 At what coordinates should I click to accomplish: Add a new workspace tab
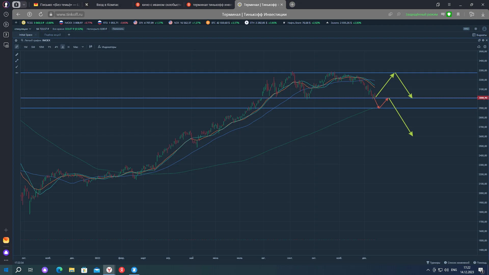(69, 35)
